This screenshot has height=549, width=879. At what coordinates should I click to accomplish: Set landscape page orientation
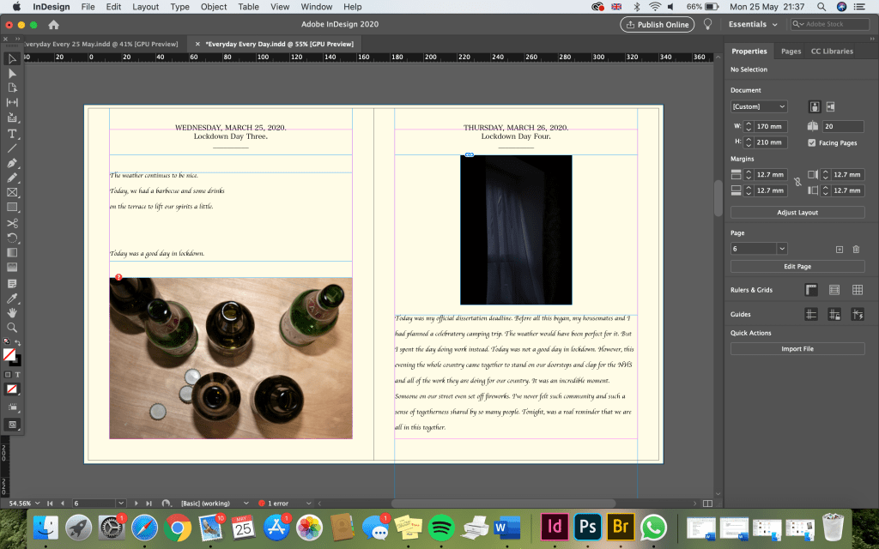[832, 107]
